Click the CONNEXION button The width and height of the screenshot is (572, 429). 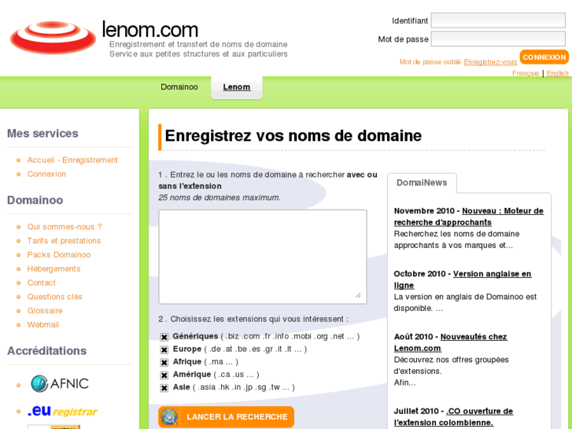point(544,57)
